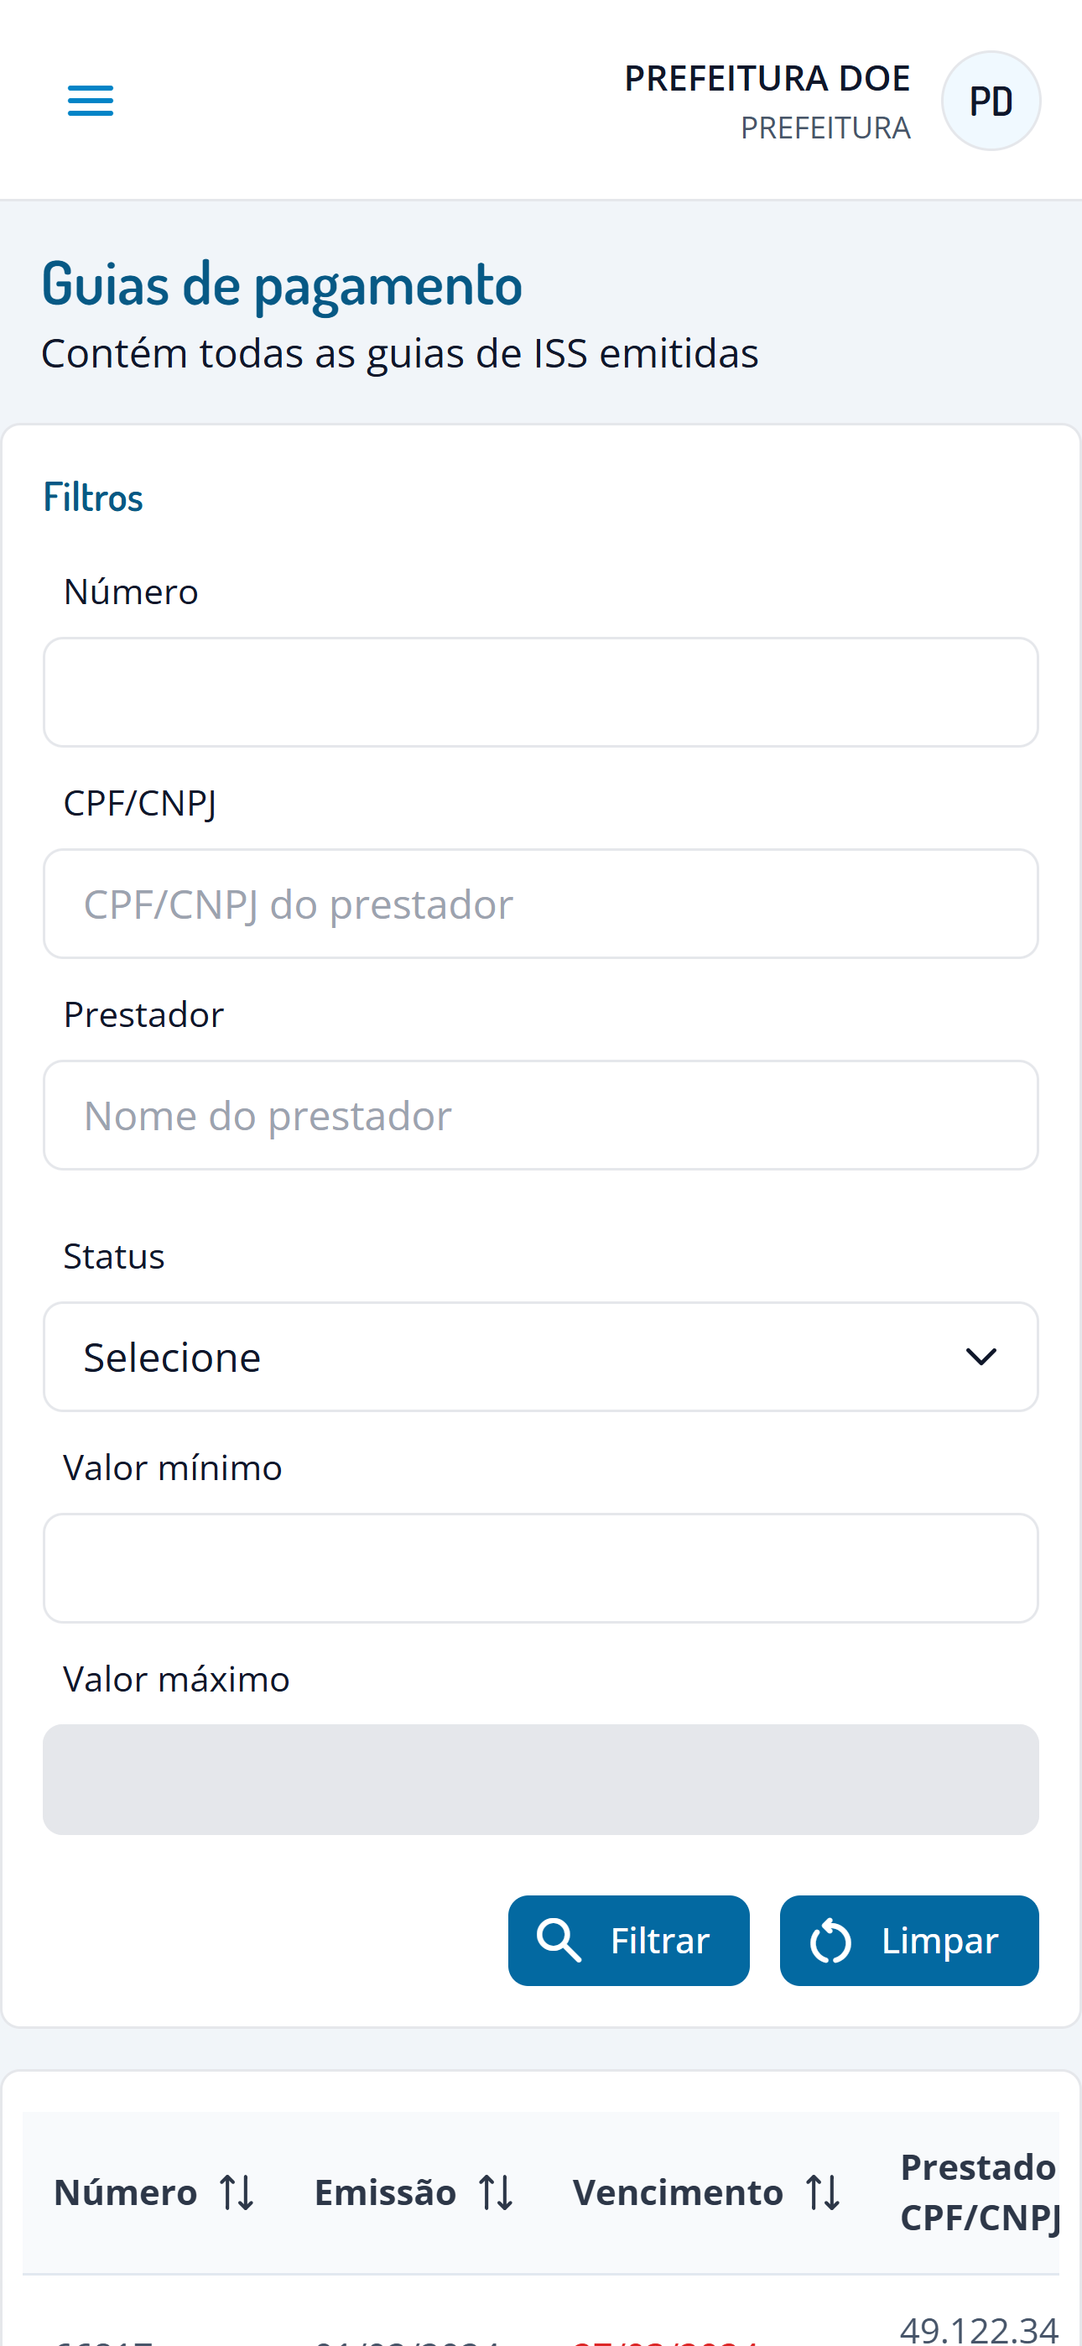Click the refresh icon in Limpar button
Image resolution: width=1082 pixels, height=2346 pixels.
[x=830, y=1940]
